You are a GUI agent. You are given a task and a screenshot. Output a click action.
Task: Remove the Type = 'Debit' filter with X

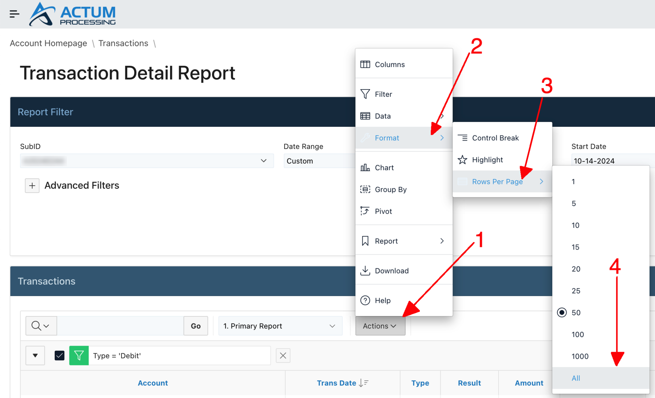coord(283,356)
